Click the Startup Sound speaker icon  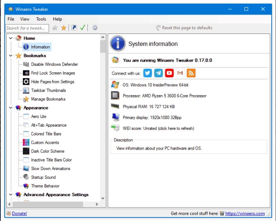(26, 177)
